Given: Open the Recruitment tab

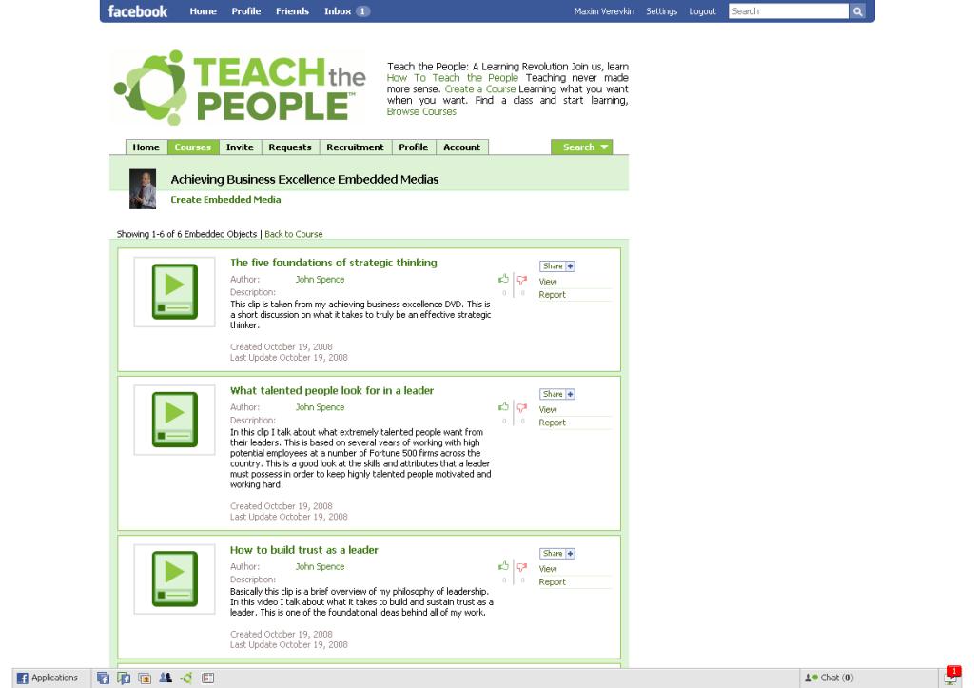Looking at the screenshot, I should tap(356, 147).
